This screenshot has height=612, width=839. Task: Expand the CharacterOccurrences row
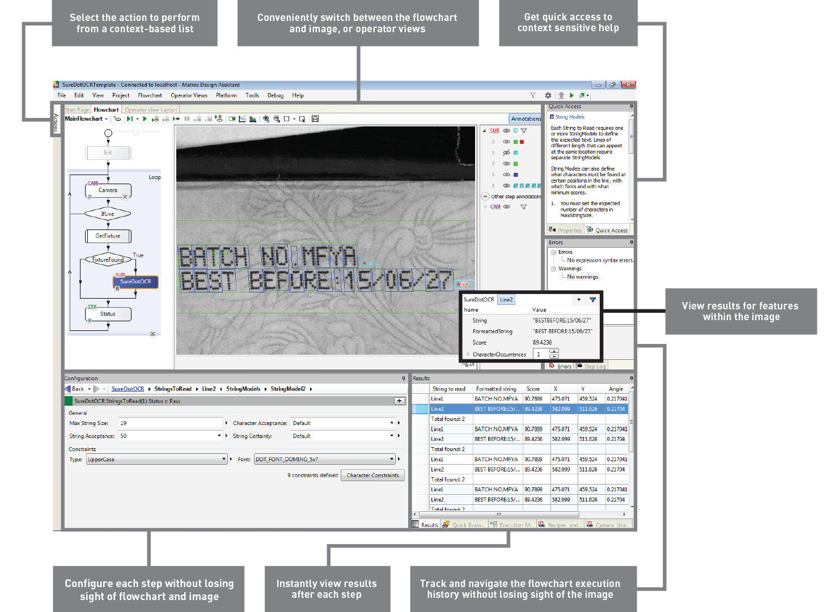(468, 354)
